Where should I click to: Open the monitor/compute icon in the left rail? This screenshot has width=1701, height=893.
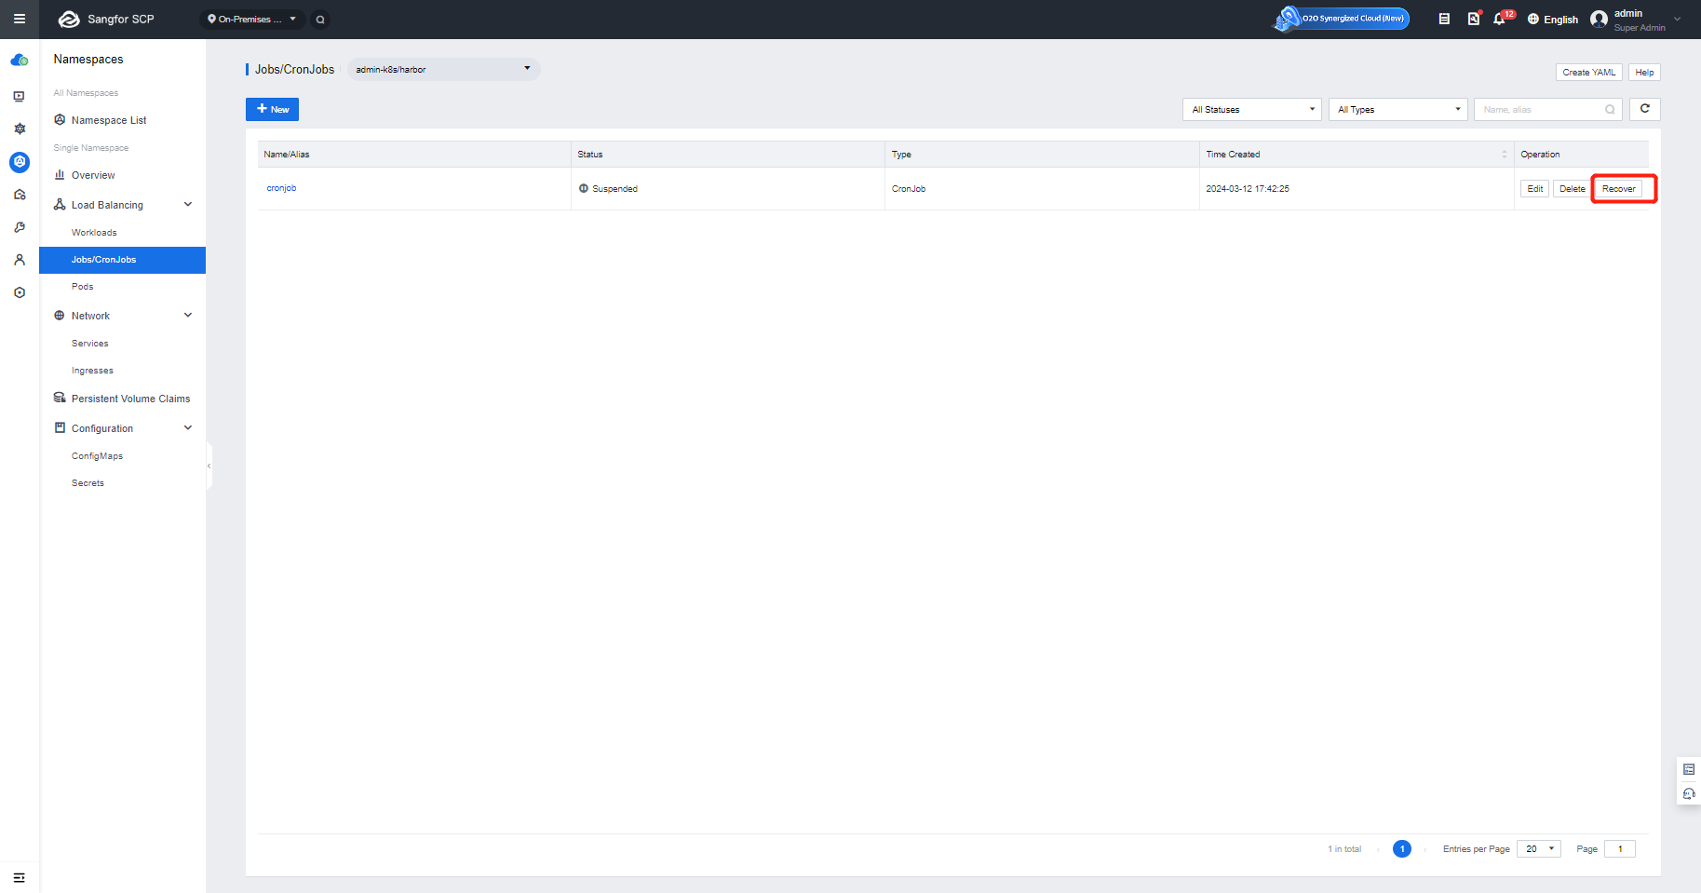click(20, 96)
